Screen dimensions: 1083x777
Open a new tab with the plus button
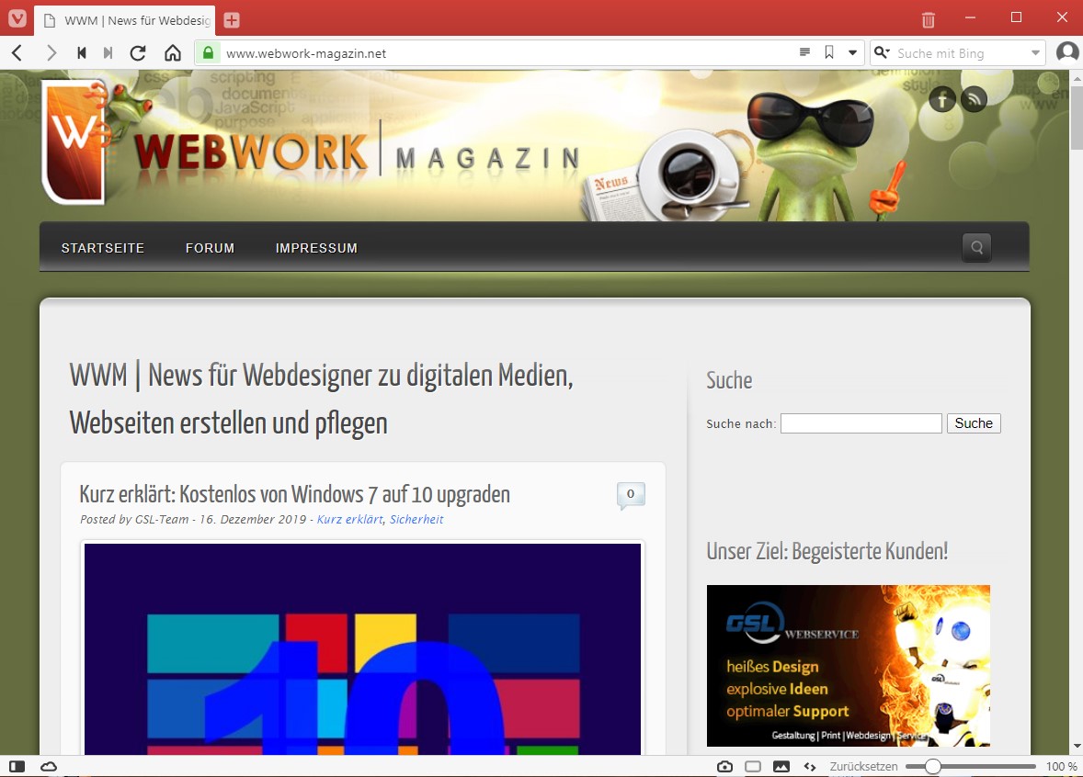coord(232,20)
